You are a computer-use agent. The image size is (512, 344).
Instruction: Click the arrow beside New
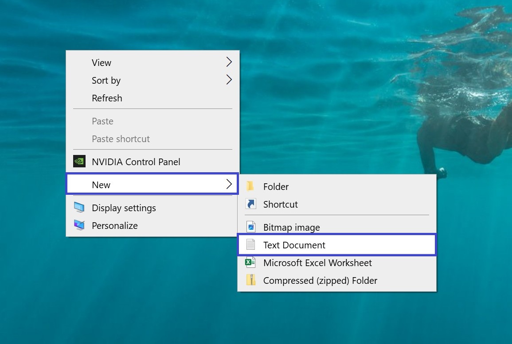pyautogui.click(x=229, y=184)
